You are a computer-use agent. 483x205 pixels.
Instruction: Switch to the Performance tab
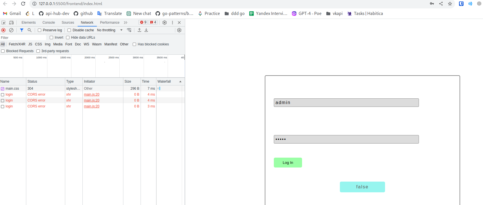coord(110,23)
